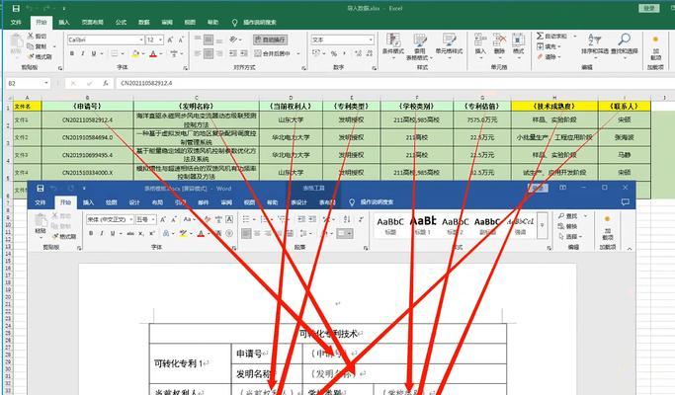
Task: Apply the 标题 1 style in Word gallery
Action: [x=423, y=224]
